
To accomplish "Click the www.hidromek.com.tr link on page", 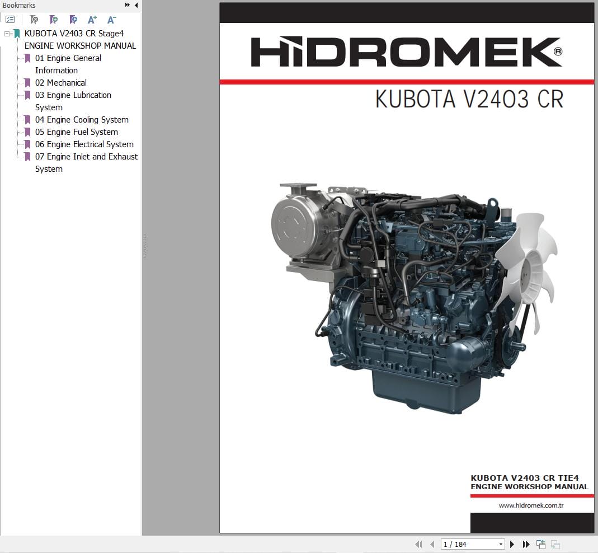I will (531, 505).
